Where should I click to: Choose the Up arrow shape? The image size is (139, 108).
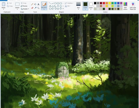(58, 9)
